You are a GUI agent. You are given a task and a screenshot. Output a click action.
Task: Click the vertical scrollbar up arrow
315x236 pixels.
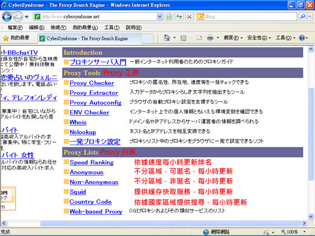click(x=311, y=49)
